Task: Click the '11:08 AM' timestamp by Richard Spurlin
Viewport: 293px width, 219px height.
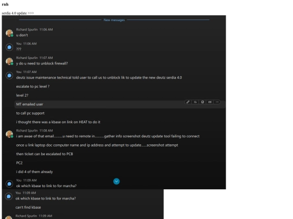Action: click(46, 130)
